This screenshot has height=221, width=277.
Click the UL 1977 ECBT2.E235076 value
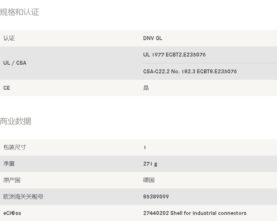[174, 55]
